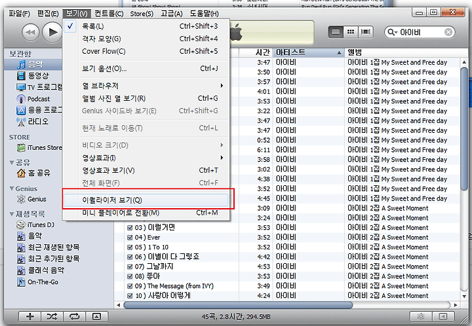The height and width of the screenshot is (326, 472).
Task: Select checked 목록(L) view option
Action: point(146,26)
